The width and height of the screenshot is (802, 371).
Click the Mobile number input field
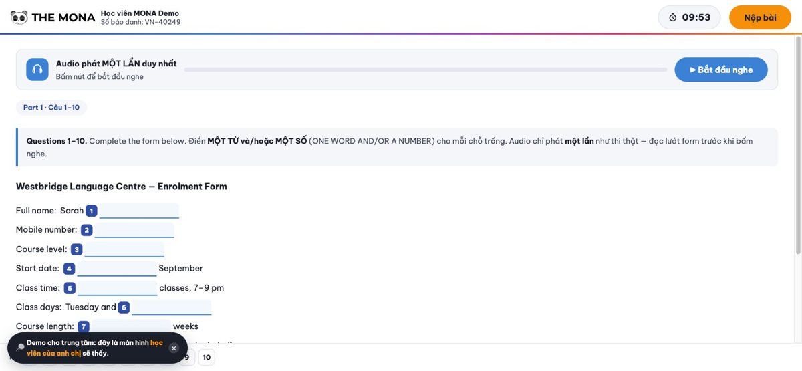click(x=134, y=230)
